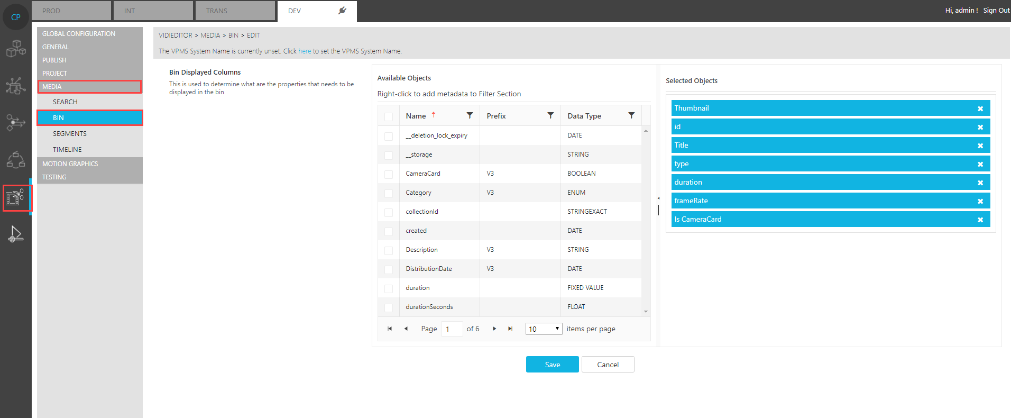Screen dimensions: 1011x418
Task: Remove frameRate from Selected Objects
Action: coord(980,201)
